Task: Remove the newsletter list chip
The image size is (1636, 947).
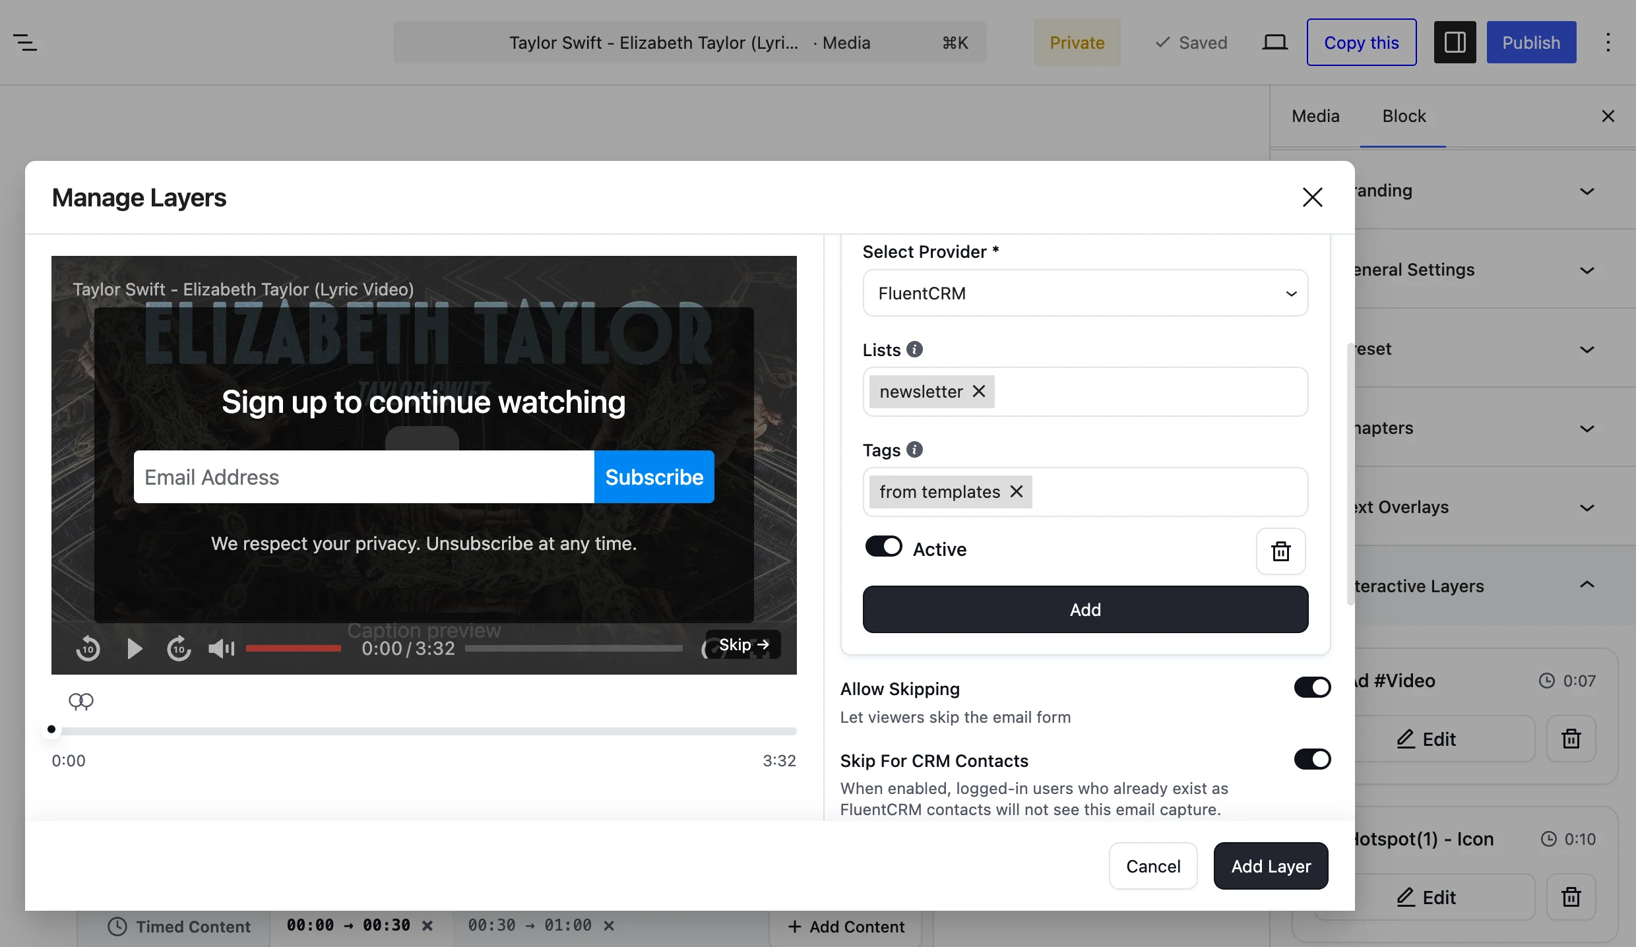Action: 979,391
